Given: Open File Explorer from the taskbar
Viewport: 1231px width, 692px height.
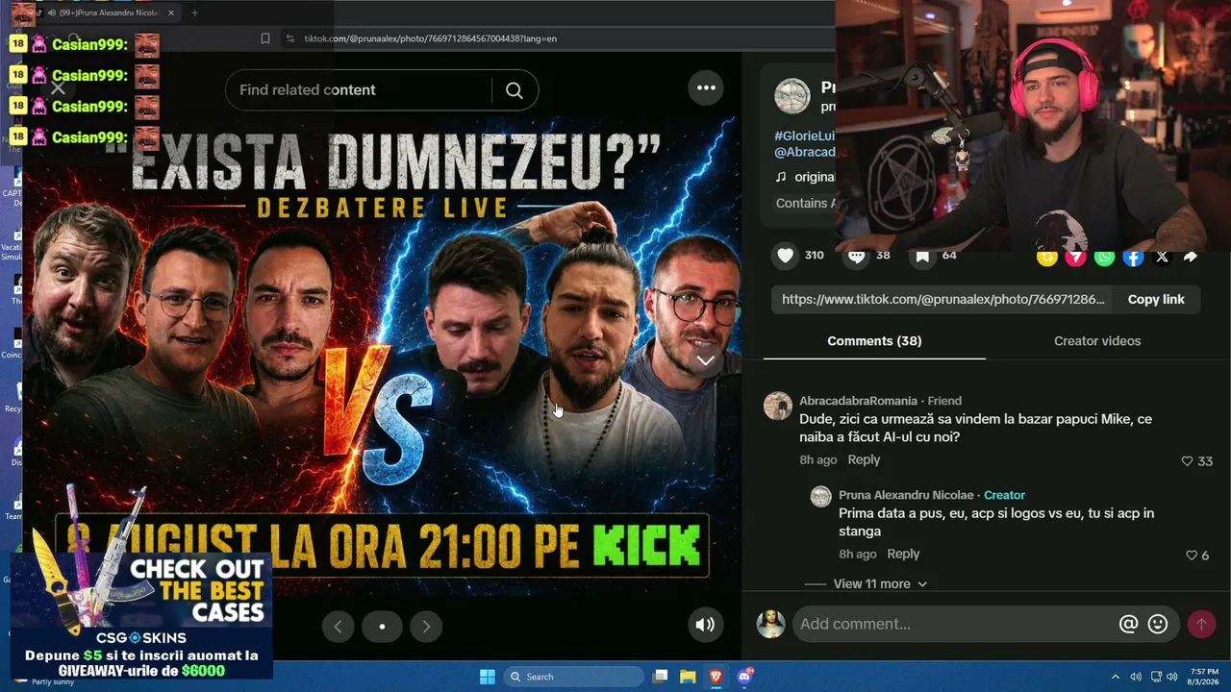Looking at the screenshot, I should 688,677.
